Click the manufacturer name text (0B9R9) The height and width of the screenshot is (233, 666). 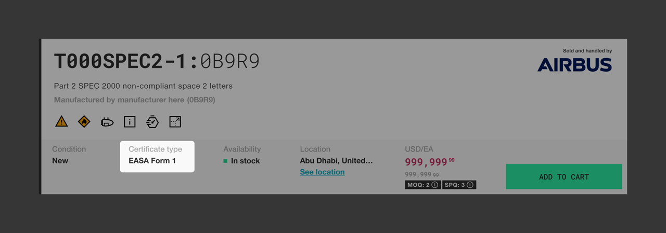click(135, 99)
